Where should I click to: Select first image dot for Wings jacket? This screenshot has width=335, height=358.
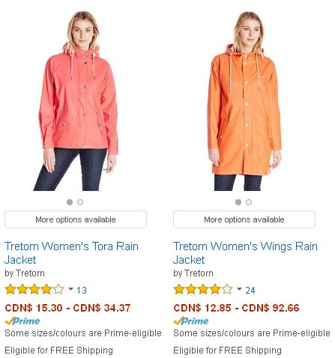click(238, 202)
